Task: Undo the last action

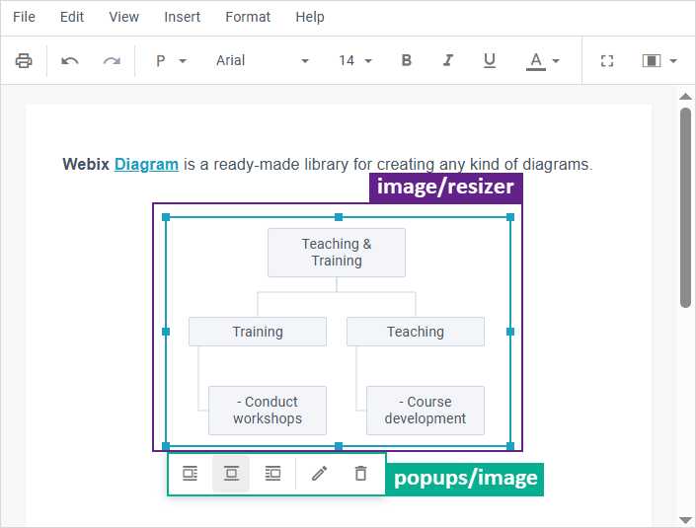Action: [x=70, y=60]
